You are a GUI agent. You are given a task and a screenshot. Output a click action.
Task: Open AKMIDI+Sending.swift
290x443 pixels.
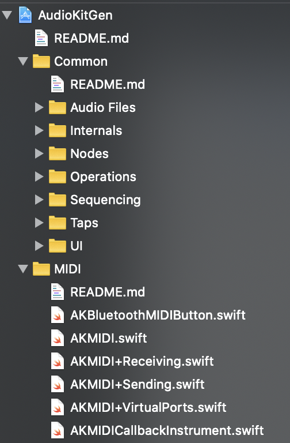point(138,385)
